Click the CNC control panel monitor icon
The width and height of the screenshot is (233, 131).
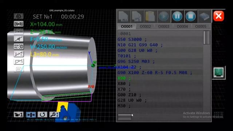218,73
